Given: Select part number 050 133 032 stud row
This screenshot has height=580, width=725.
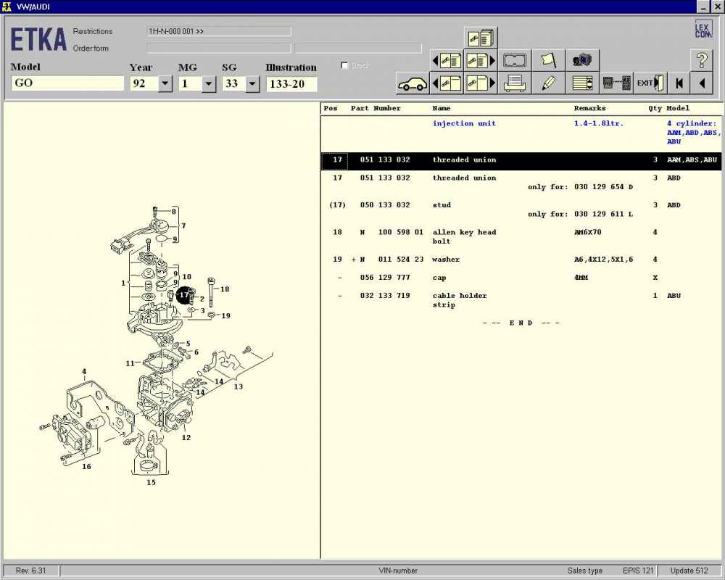Looking at the screenshot, I should [x=521, y=210].
